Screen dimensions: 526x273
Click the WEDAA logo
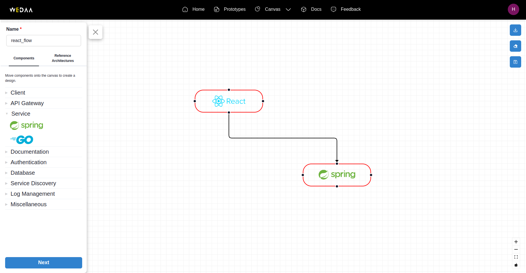pos(21,10)
